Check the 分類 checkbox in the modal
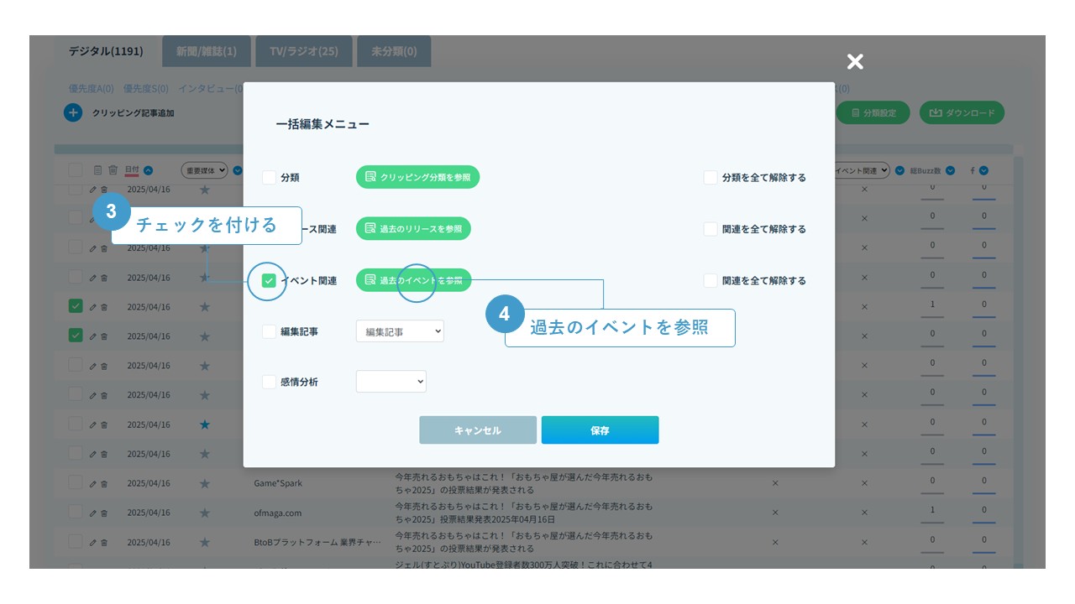This screenshot has width=1075, height=604. coord(269,178)
